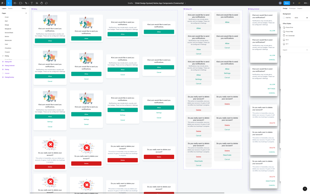Open the Checkbox page
The image size is (310, 194).
tap(8, 48)
